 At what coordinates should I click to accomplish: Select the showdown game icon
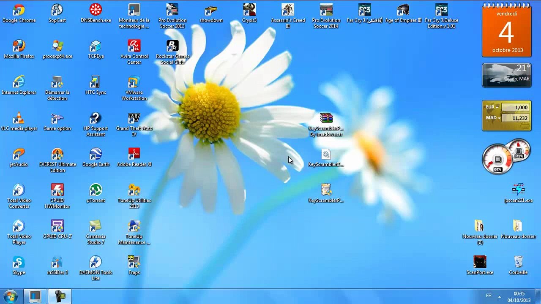211,13
